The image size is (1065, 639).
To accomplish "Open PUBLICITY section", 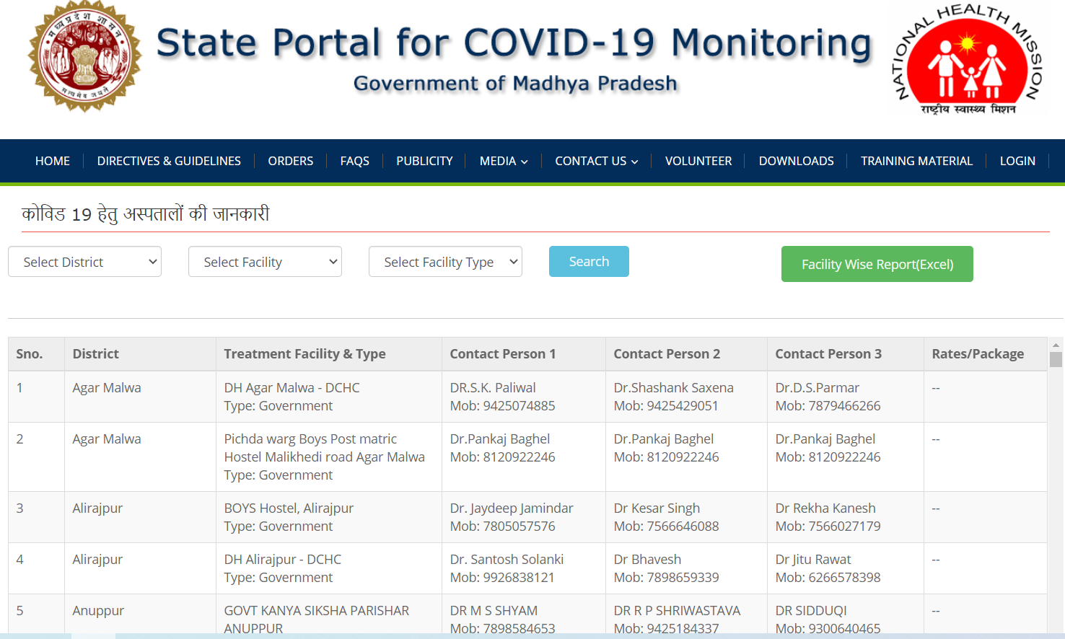I will pyautogui.click(x=424, y=161).
